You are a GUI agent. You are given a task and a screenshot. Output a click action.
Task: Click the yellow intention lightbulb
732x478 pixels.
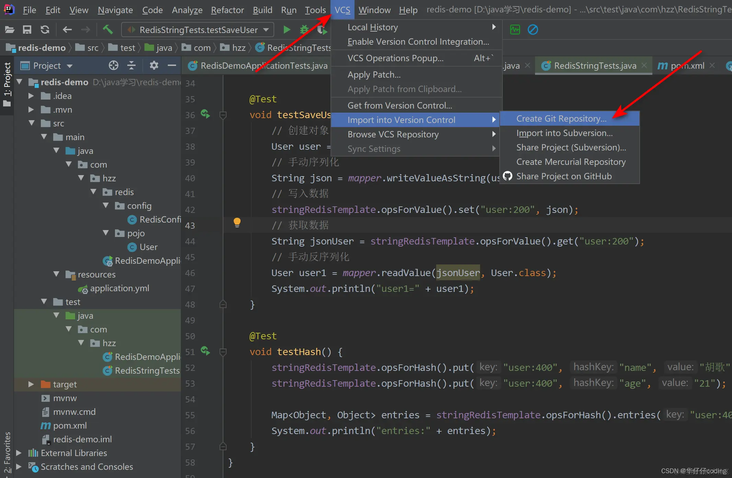pyautogui.click(x=237, y=223)
